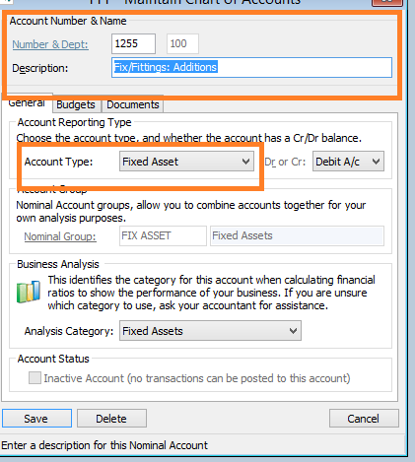The width and height of the screenshot is (415, 462).
Task: Click the Business Analysis bar chart icon
Action: [29, 292]
